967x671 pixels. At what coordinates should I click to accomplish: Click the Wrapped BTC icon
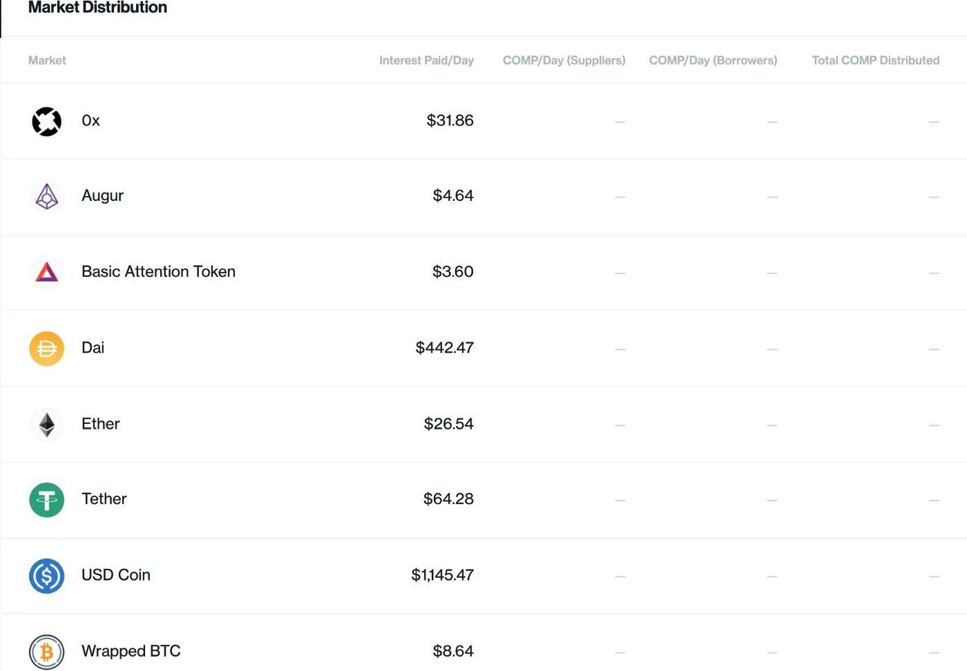pos(46,652)
